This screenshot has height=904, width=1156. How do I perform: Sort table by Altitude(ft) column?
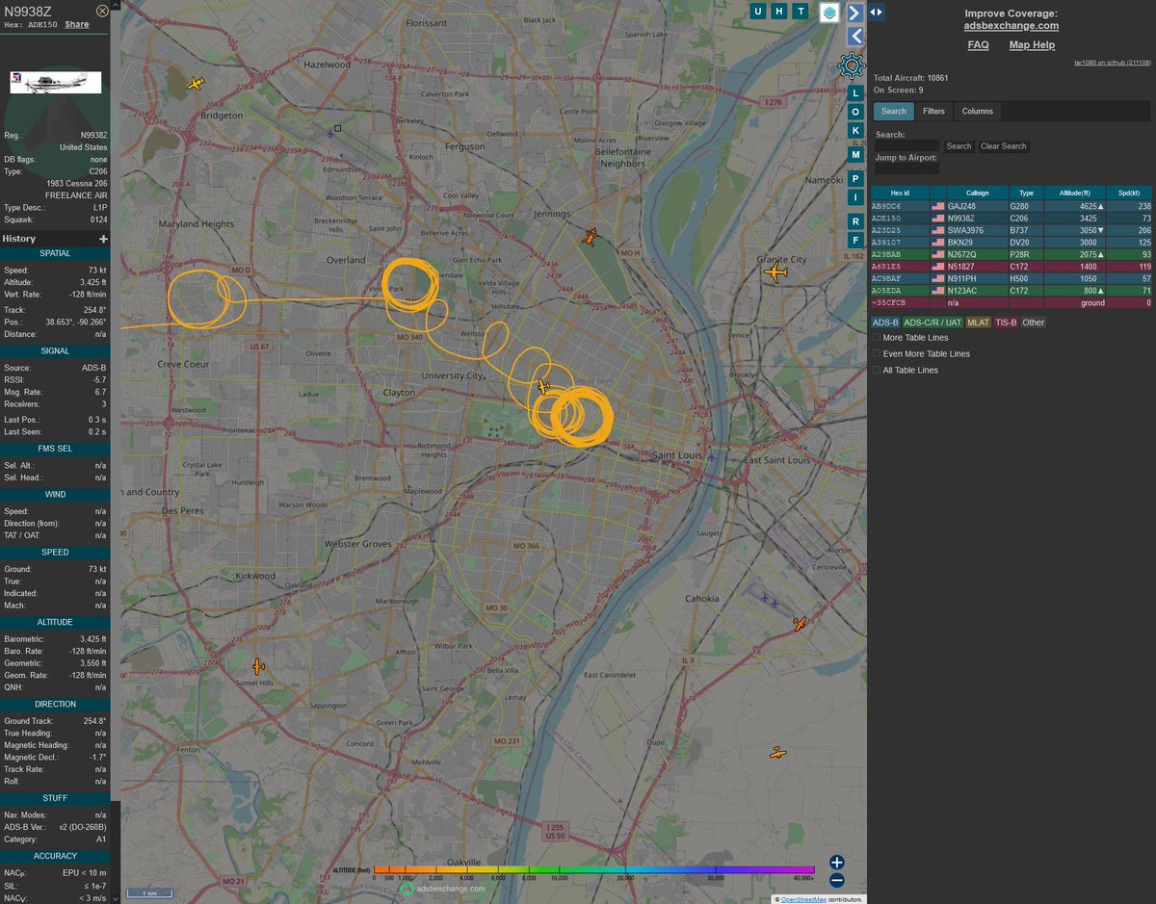point(1074,194)
